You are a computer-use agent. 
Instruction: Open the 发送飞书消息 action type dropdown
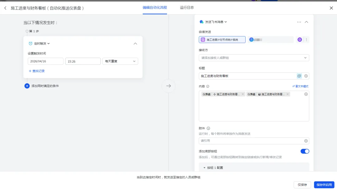coord(216,22)
